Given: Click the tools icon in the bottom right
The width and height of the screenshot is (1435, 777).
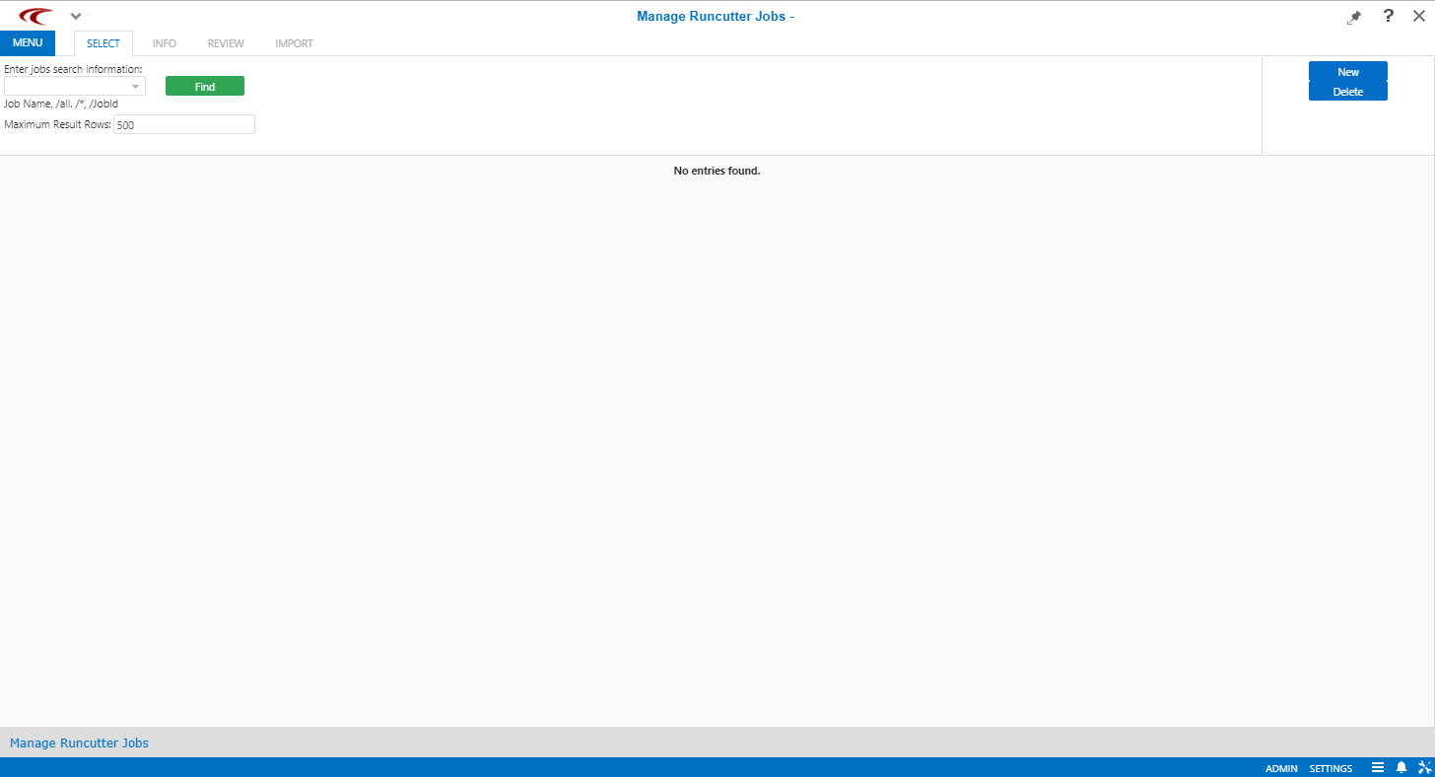Looking at the screenshot, I should point(1424,767).
